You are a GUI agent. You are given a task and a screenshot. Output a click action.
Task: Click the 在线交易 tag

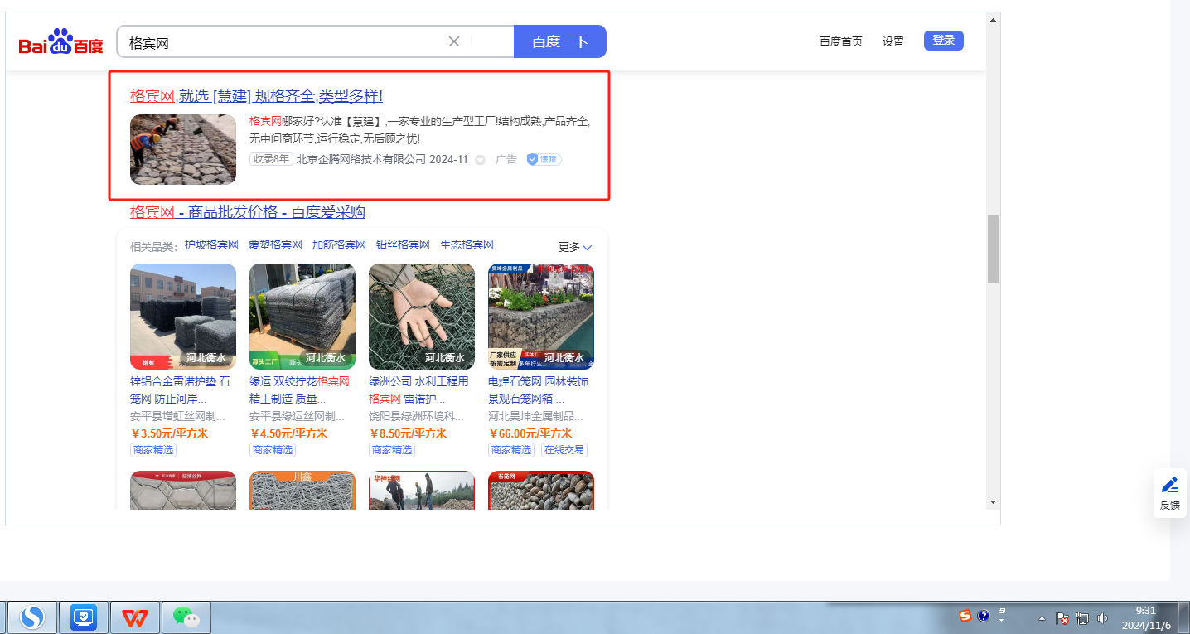[x=564, y=450]
